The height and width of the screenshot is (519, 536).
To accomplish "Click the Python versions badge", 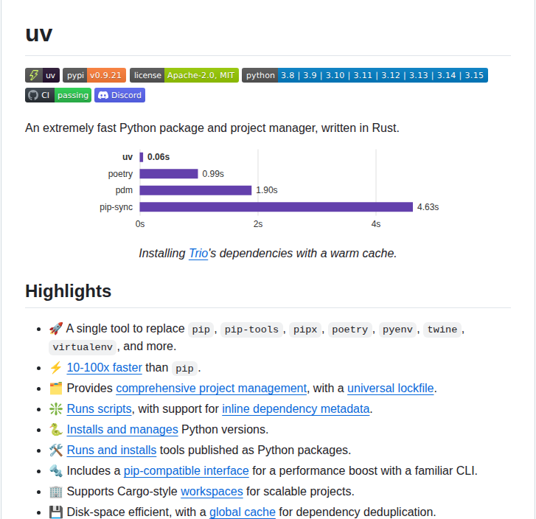I will coord(364,75).
